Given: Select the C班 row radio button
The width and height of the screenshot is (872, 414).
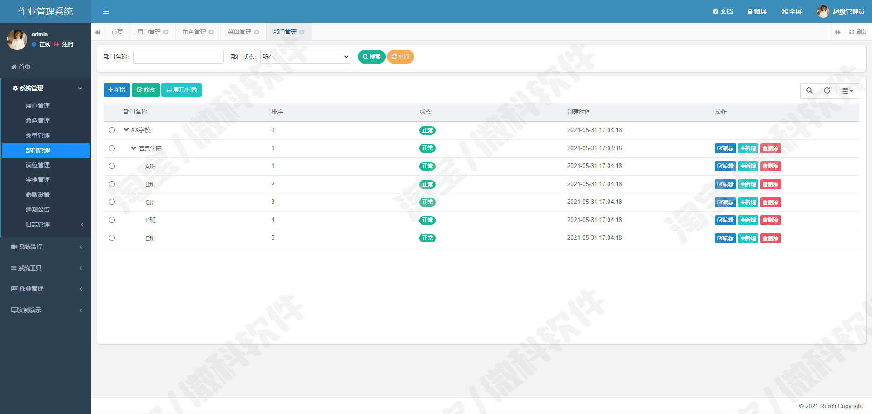Looking at the screenshot, I should [x=112, y=202].
